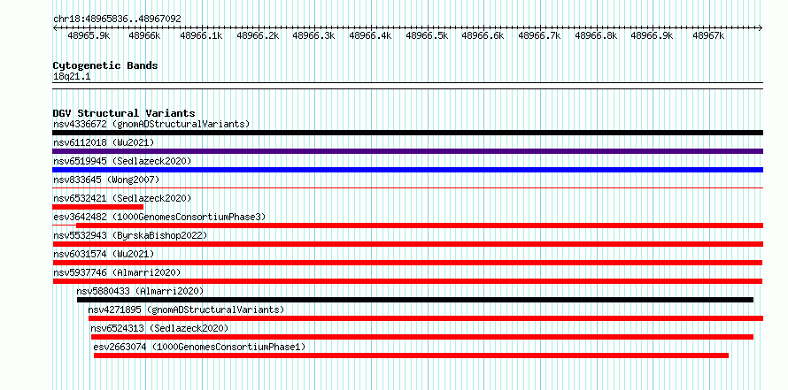Screen dimensions: 788x390
Task: Click the short red nsv6532421 variant bar
Action: coord(98,207)
